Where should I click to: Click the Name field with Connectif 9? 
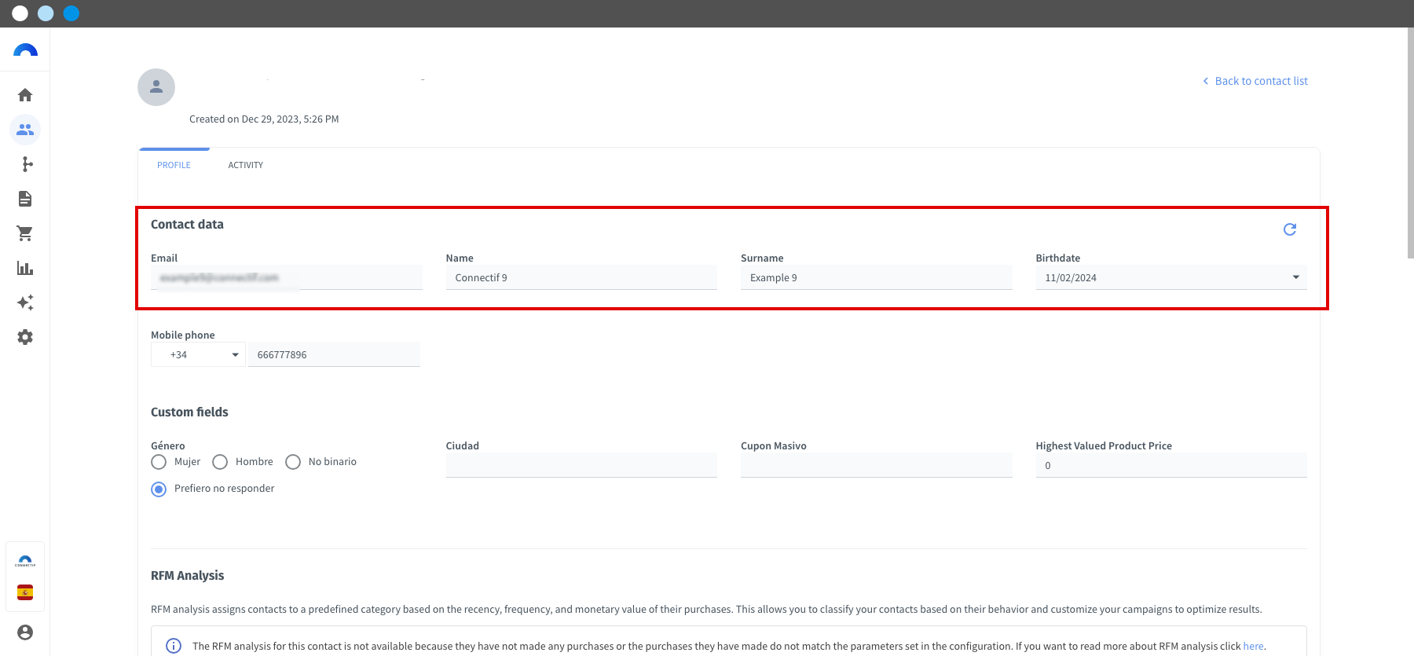tap(581, 277)
